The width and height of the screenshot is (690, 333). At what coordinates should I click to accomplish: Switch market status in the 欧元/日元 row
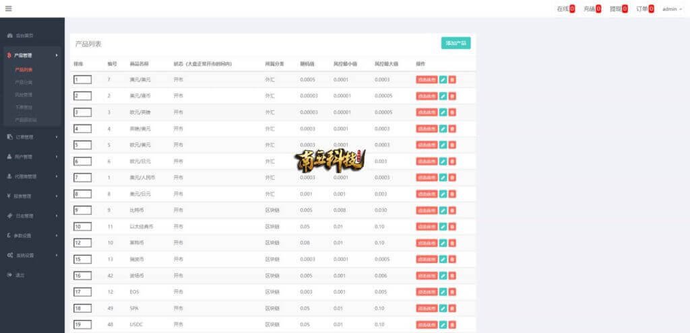pyautogui.click(x=427, y=161)
